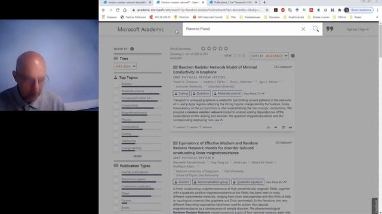Click the browser Home icon

pyautogui.click(x=125, y=10)
